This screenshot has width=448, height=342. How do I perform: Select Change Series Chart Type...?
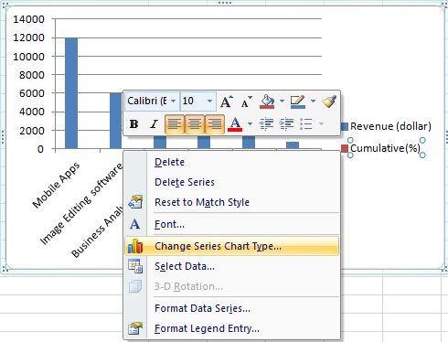click(231, 246)
